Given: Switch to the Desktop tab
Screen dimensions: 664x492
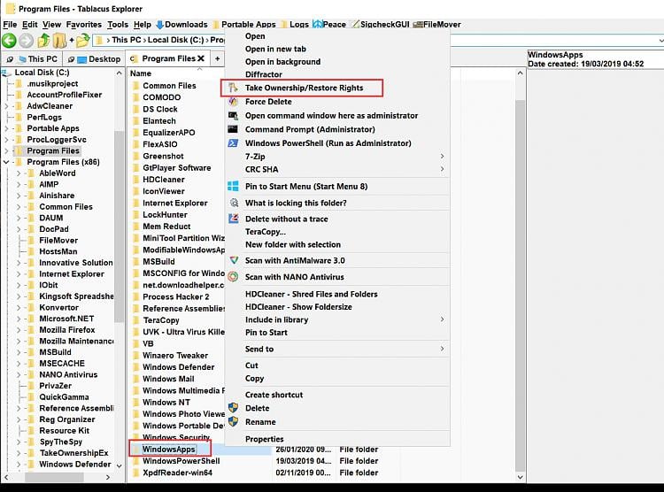Looking at the screenshot, I should point(95,59).
